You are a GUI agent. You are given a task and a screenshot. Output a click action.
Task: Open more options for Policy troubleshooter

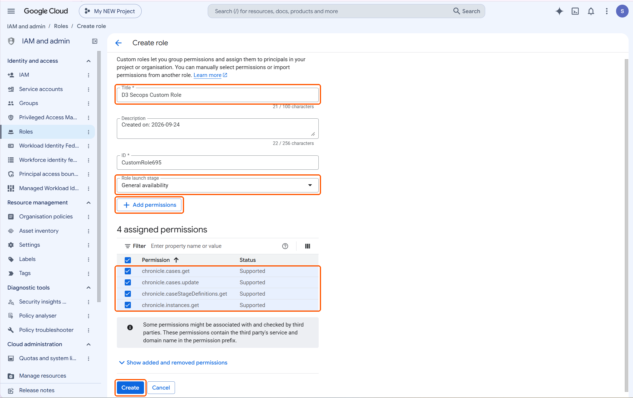(x=89, y=330)
